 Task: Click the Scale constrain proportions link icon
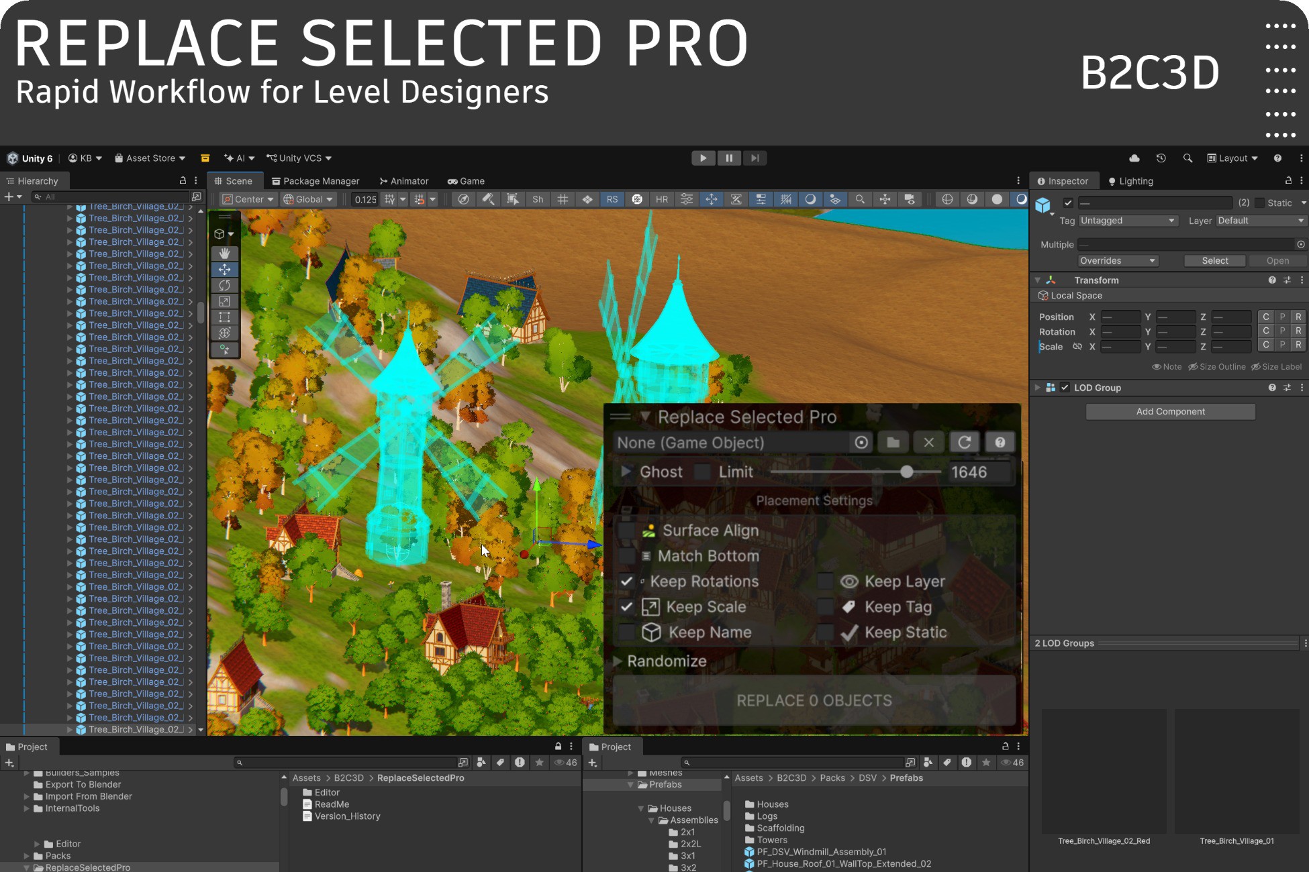tap(1077, 347)
